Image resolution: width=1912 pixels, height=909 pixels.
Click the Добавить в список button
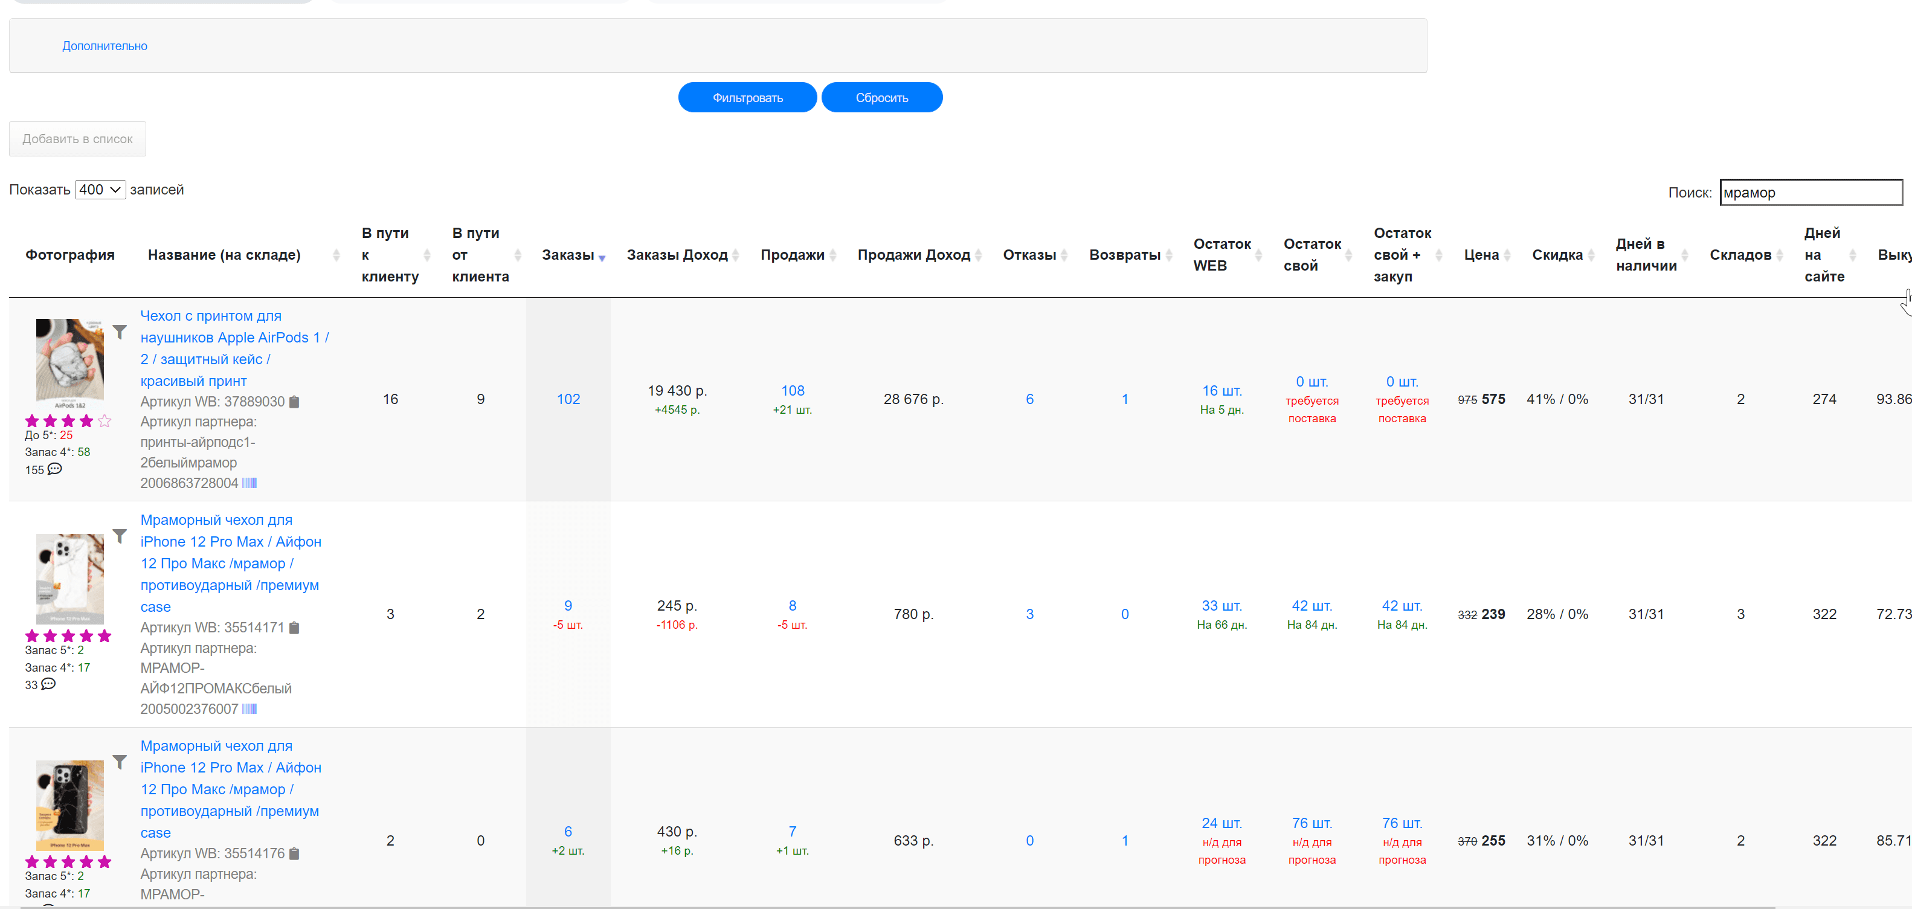77,139
